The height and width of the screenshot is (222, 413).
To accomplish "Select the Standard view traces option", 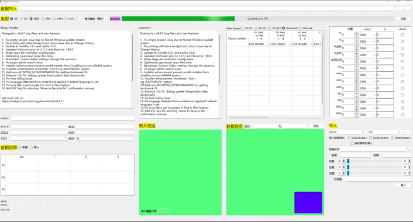I will pos(284,28).
